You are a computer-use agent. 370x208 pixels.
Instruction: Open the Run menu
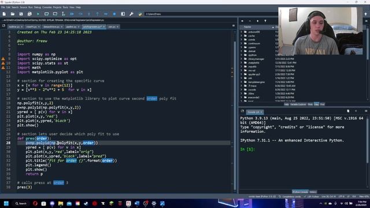click(x=31, y=8)
